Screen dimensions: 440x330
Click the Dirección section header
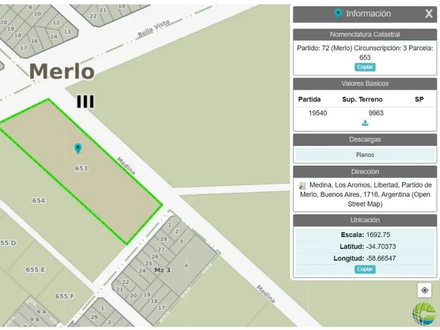point(365,171)
